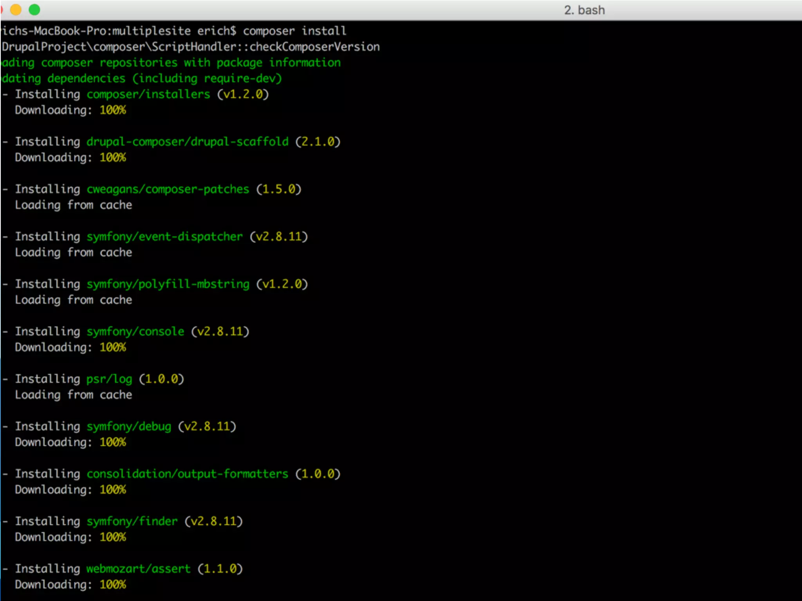Click version '(1.5.0)' of composer-patches
The width and height of the screenshot is (802, 601).
[x=278, y=189]
